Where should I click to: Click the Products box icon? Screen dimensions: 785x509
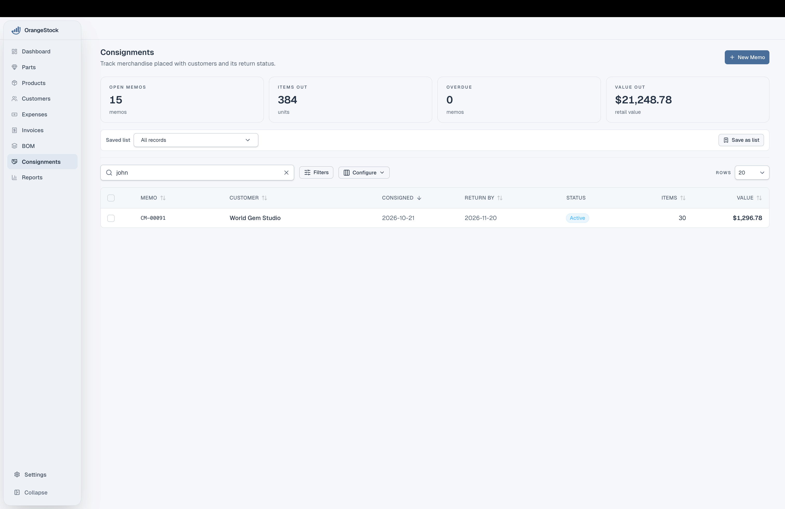tap(15, 83)
